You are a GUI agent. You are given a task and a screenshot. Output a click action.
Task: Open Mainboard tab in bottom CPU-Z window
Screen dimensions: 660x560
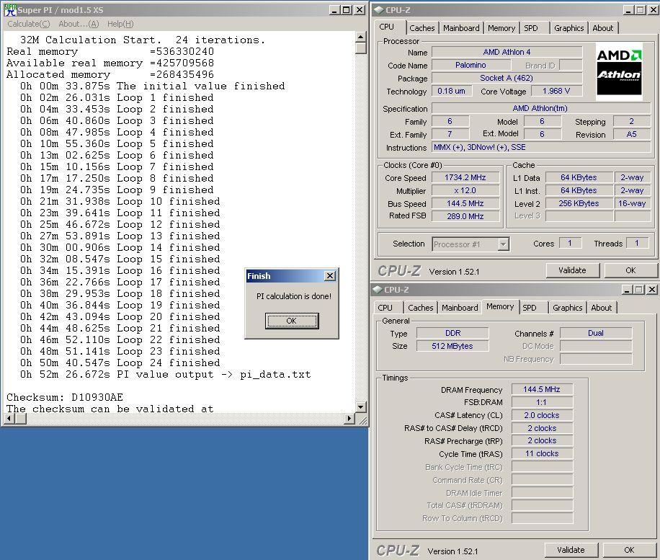[460, 308]
